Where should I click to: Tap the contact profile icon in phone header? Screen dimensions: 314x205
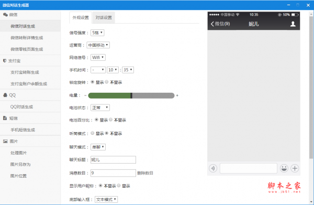click(x=293, y=24)
